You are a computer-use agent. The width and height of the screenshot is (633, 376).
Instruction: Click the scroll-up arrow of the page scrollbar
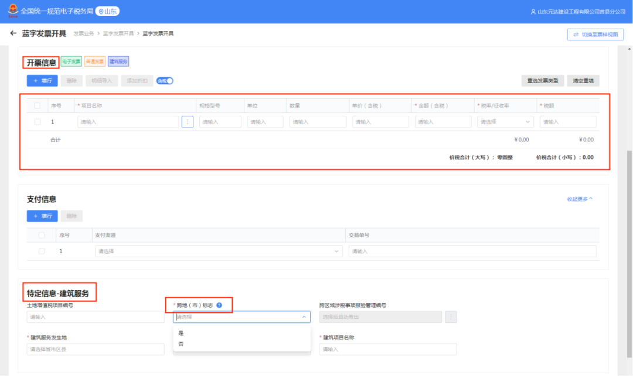point(629,49)
